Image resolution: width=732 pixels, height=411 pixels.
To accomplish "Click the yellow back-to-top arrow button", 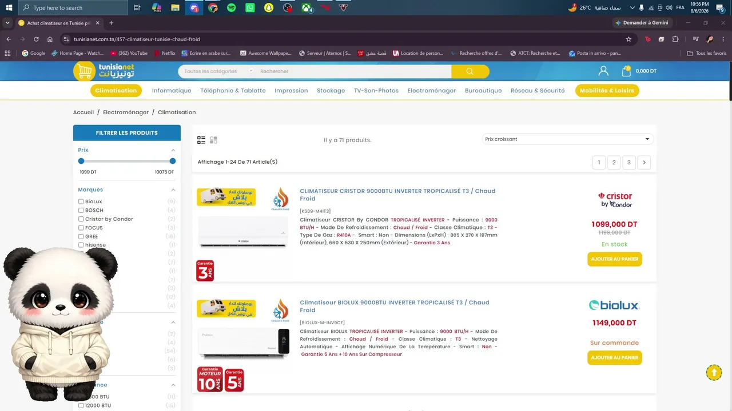I will tap(714, 372).
